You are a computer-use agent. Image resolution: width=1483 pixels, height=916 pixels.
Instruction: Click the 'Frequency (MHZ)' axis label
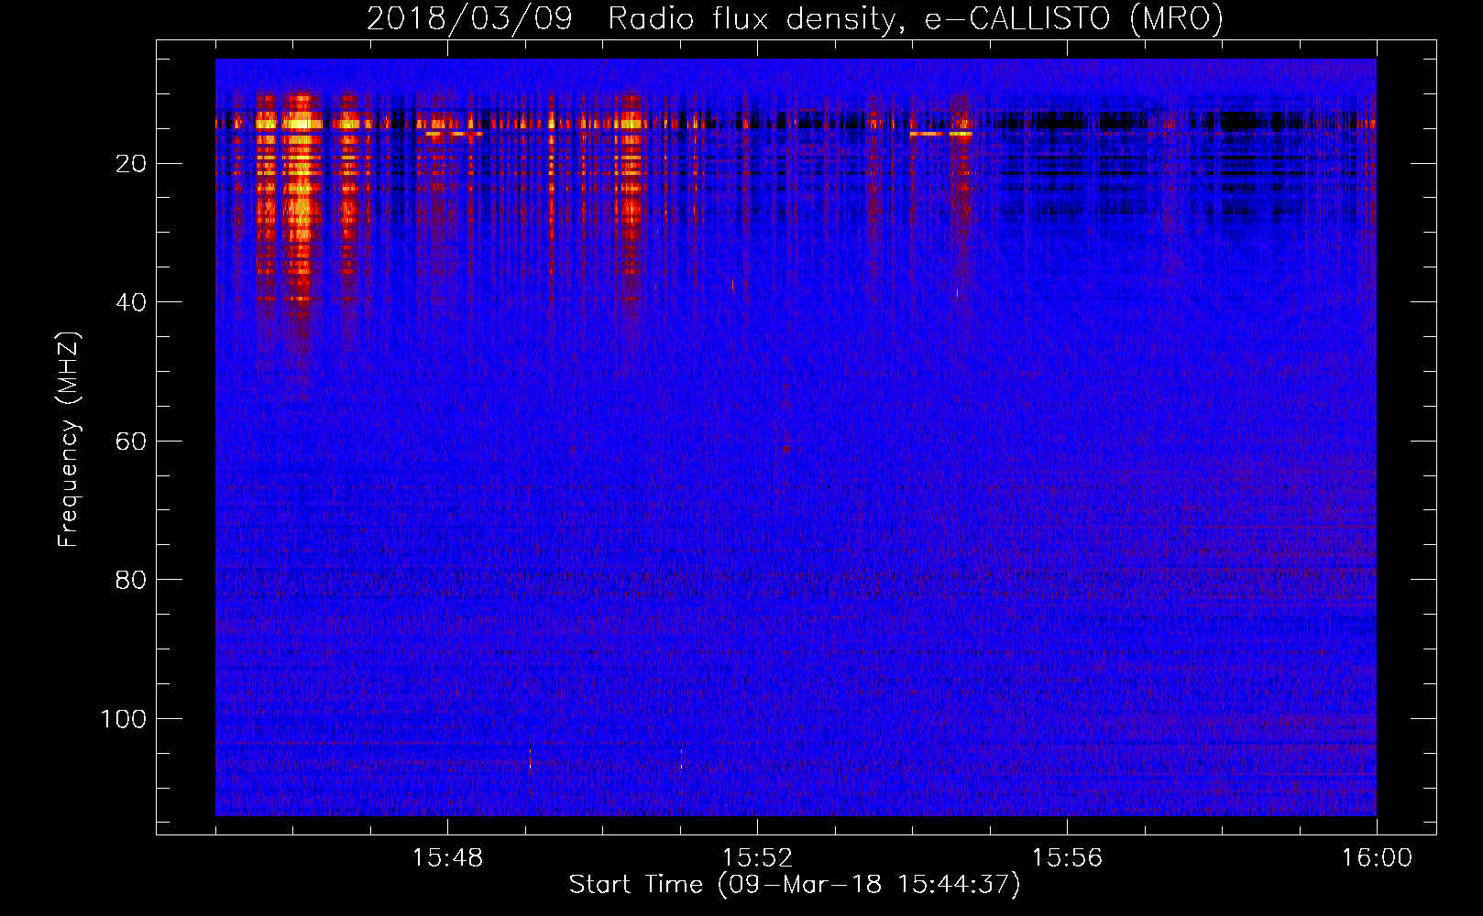coord(69,440)
